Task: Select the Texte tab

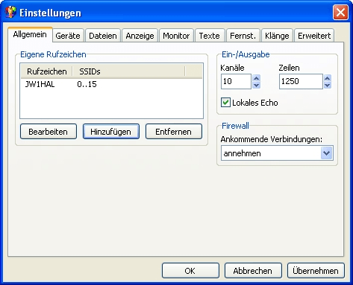Action: 210,36
